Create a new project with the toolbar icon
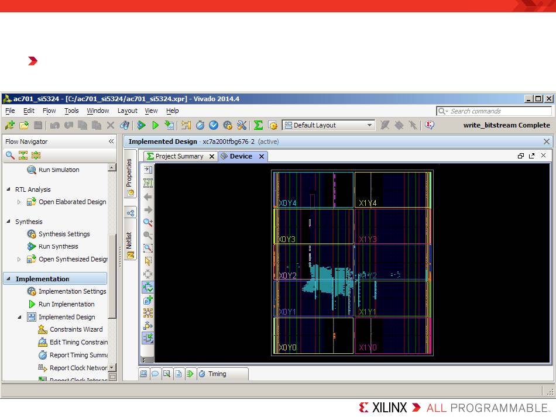The image size is (556, 417). point(9,125)
